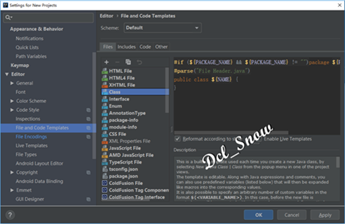The height and width of the screenshot is (224, 345).
Task: Click in the settings search field
Action: click(x=49, y=17)
